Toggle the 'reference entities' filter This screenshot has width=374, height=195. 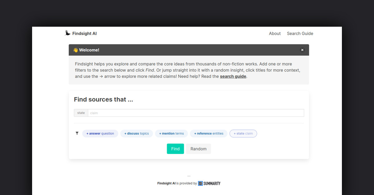208,133
